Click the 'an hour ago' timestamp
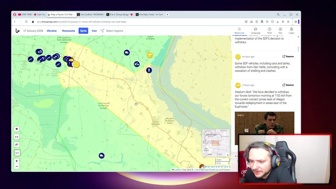Viewport: 336px width, 189px height. pos(248,57)
